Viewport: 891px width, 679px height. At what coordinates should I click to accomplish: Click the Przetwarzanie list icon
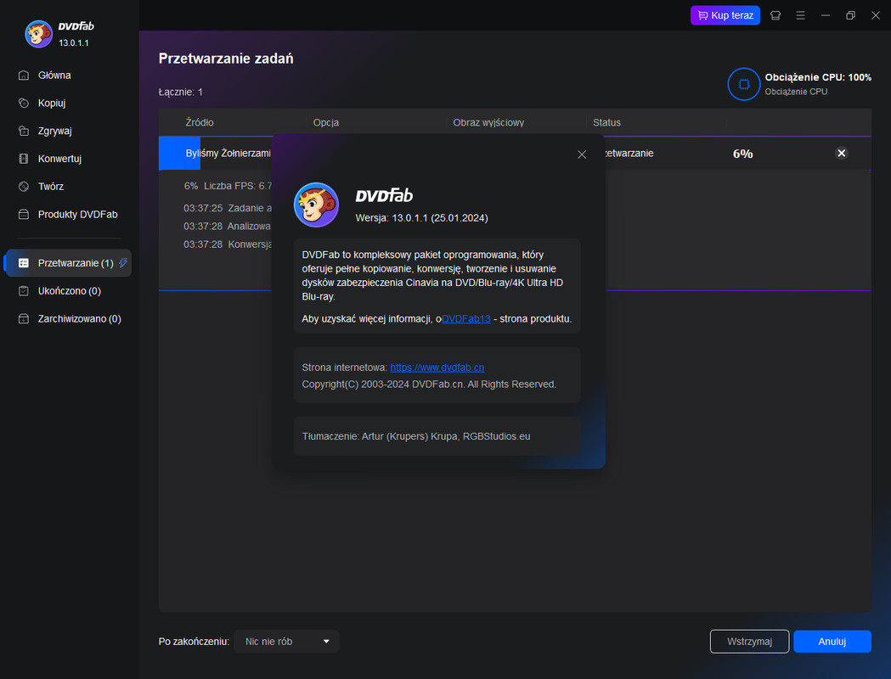(x=23, y=263)
